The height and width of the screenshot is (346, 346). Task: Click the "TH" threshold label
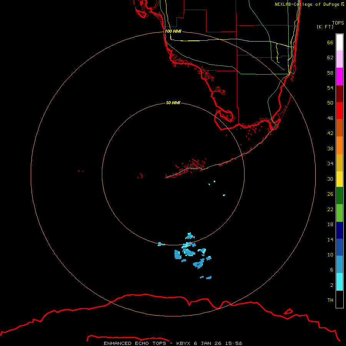tap(330, 300)
